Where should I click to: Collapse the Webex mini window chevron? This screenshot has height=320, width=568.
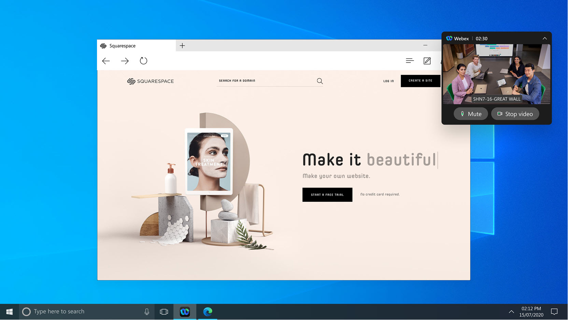(545, 38)
